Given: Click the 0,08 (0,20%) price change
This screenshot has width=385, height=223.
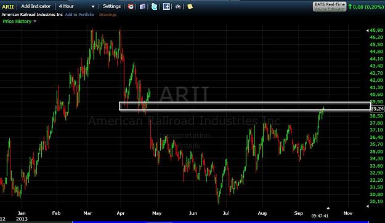Looking at the screenshot, I should click(x=368, y=7).
